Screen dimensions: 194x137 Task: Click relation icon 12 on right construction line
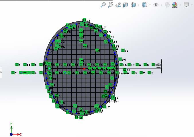click(129, 65)
